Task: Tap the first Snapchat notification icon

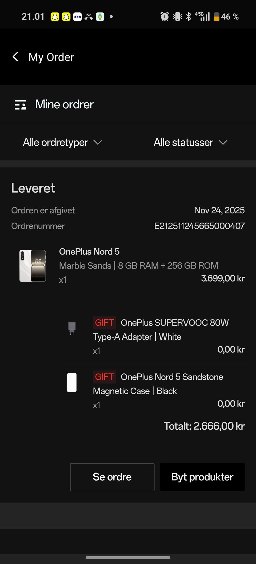Action: tap(55, 17)
